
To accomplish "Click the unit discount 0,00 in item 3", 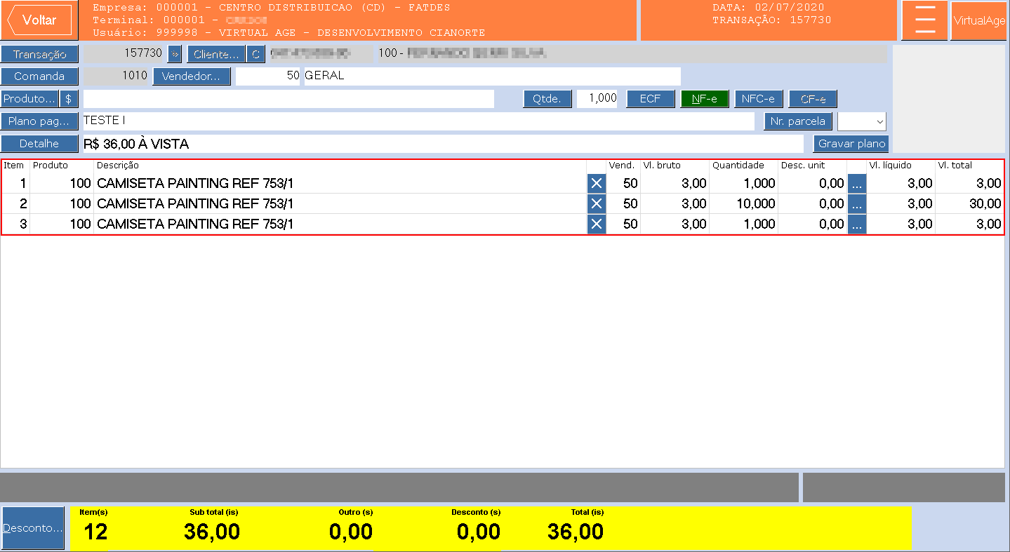I will 812,224.
